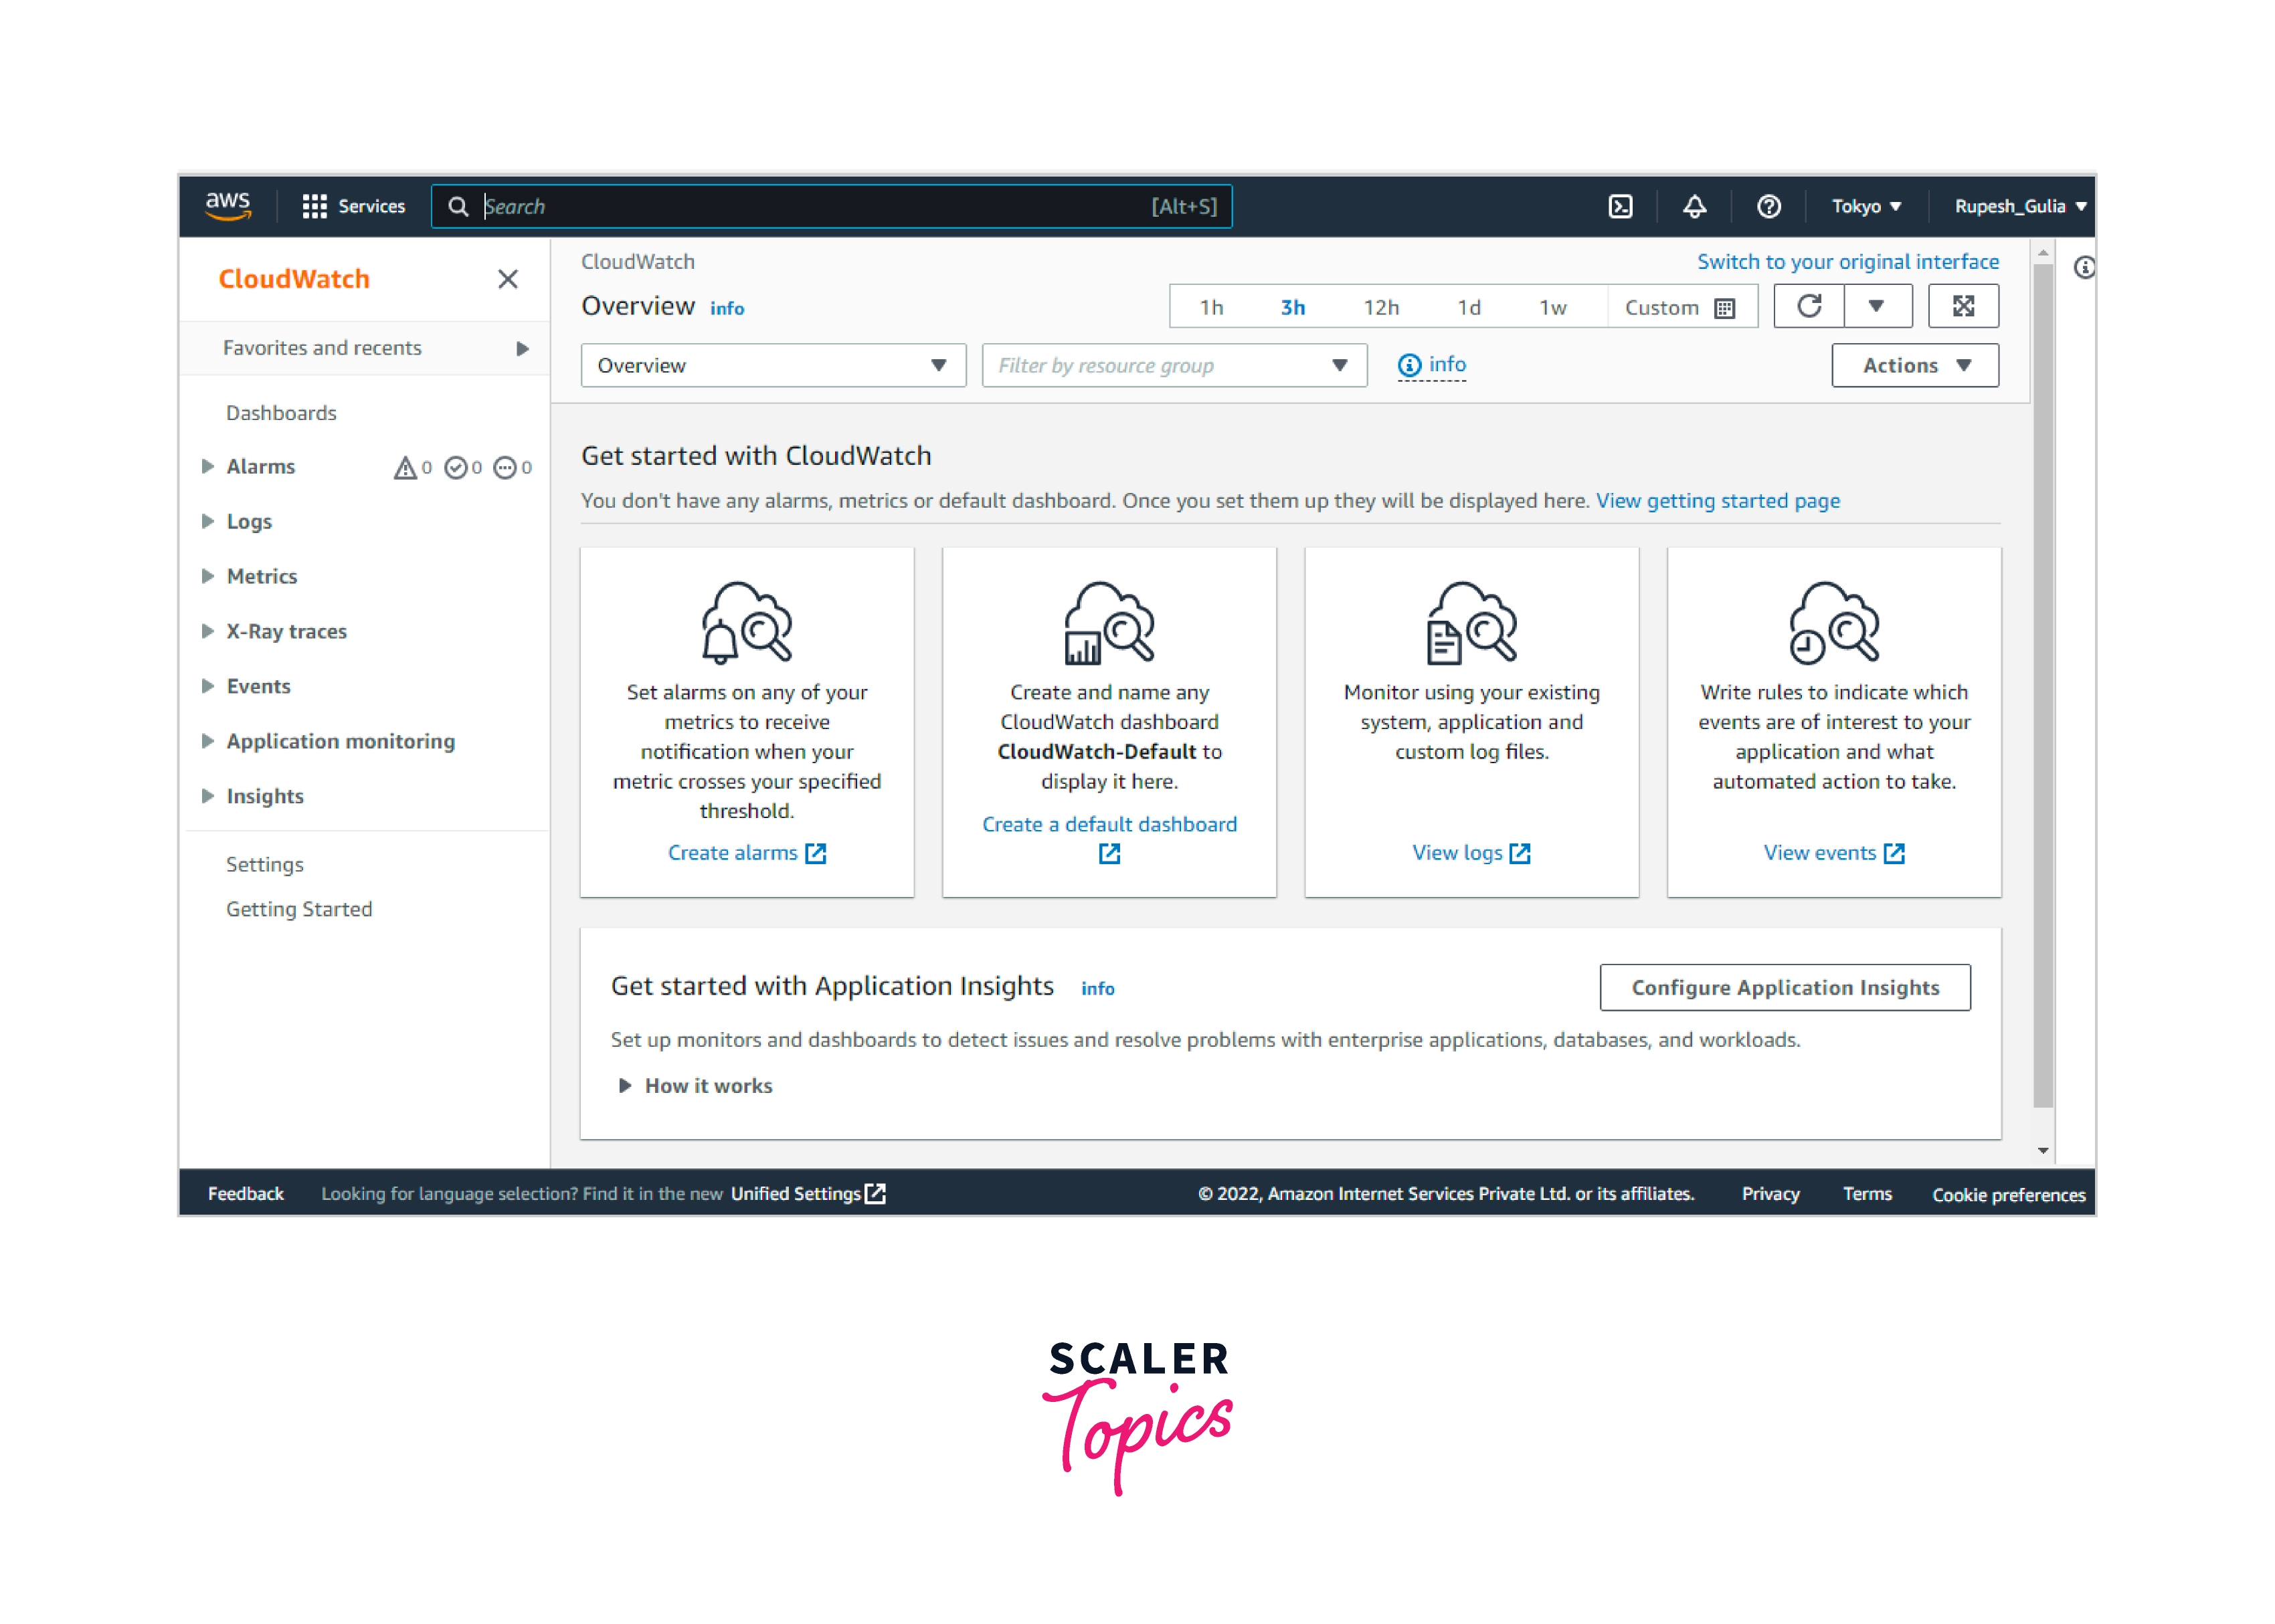This screenshot has height=1624, width=2275.
Task: Click the notifications bell icon
Action: pos(1694,206)
